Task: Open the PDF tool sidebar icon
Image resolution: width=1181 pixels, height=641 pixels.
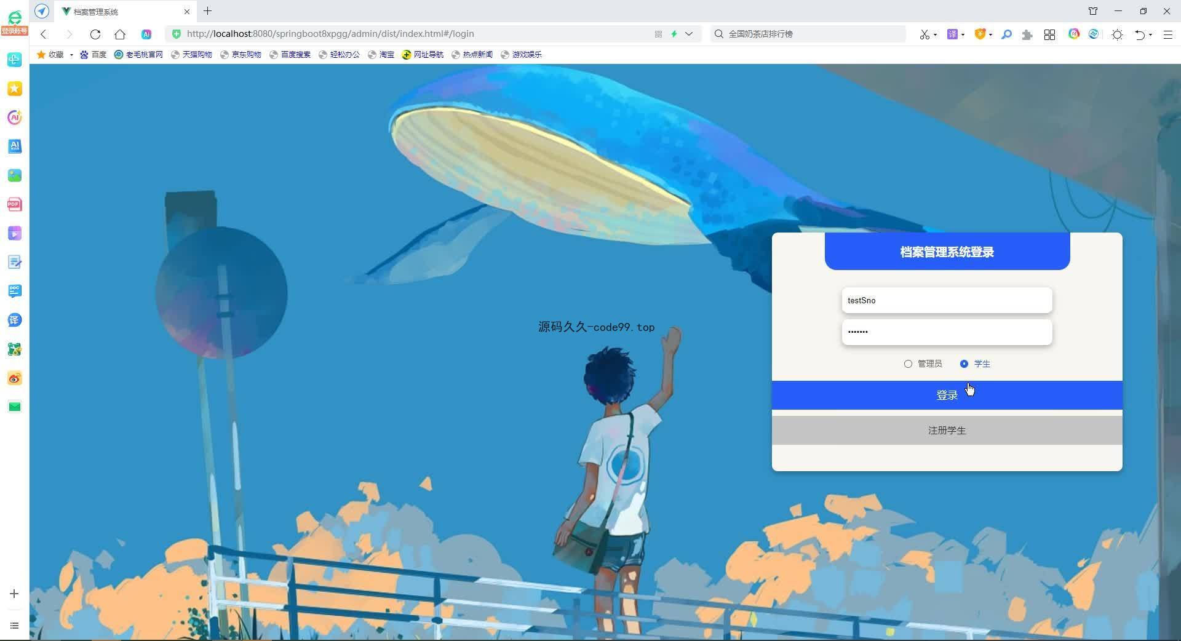Action: [x=15, y=204]
